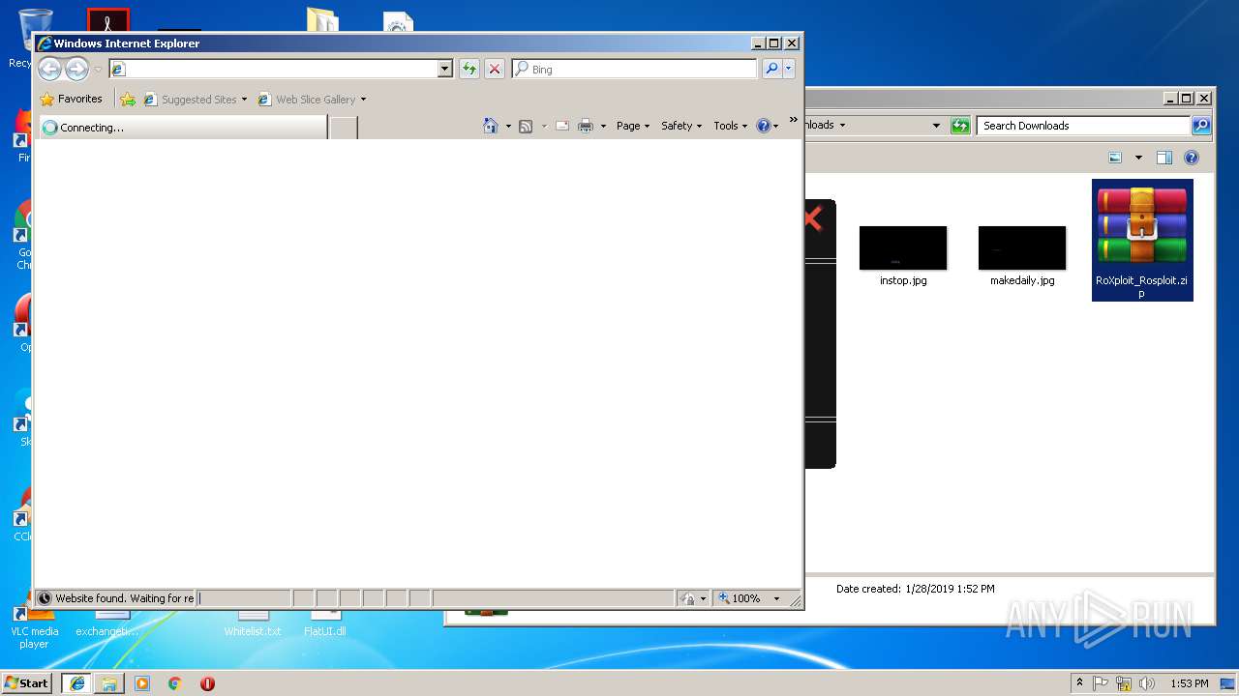Change view icon in Explorer toolbar

[x=1115, y=158]
